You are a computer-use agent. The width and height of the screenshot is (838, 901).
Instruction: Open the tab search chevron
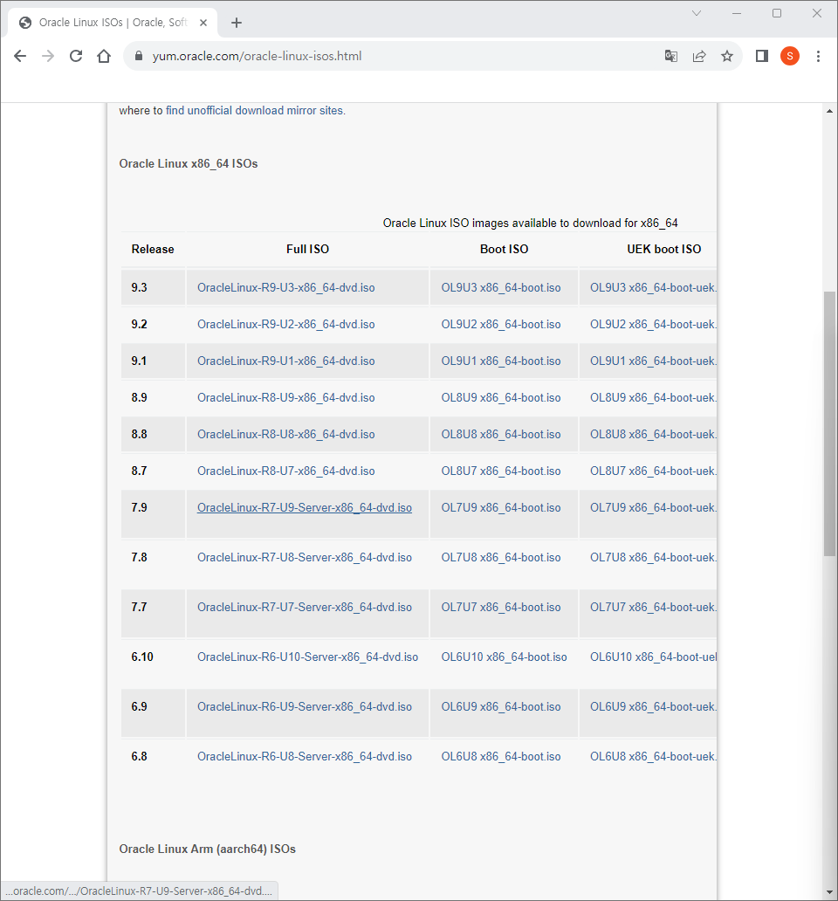(x=697, y=13)
